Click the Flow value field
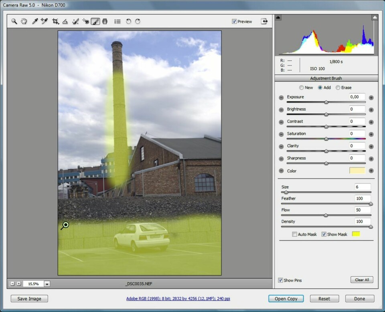 click(363, 210)
